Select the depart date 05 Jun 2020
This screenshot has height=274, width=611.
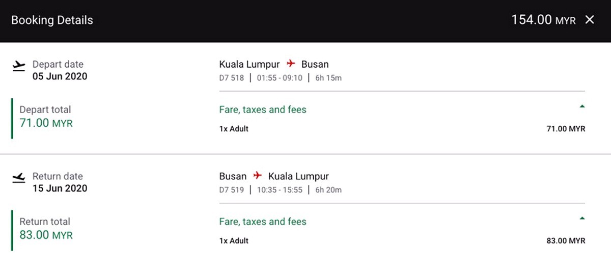(x=60, y=76)
